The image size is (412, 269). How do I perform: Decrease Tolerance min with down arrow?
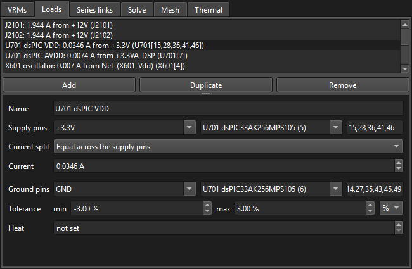pyautogui.click(x=207, y=212)
